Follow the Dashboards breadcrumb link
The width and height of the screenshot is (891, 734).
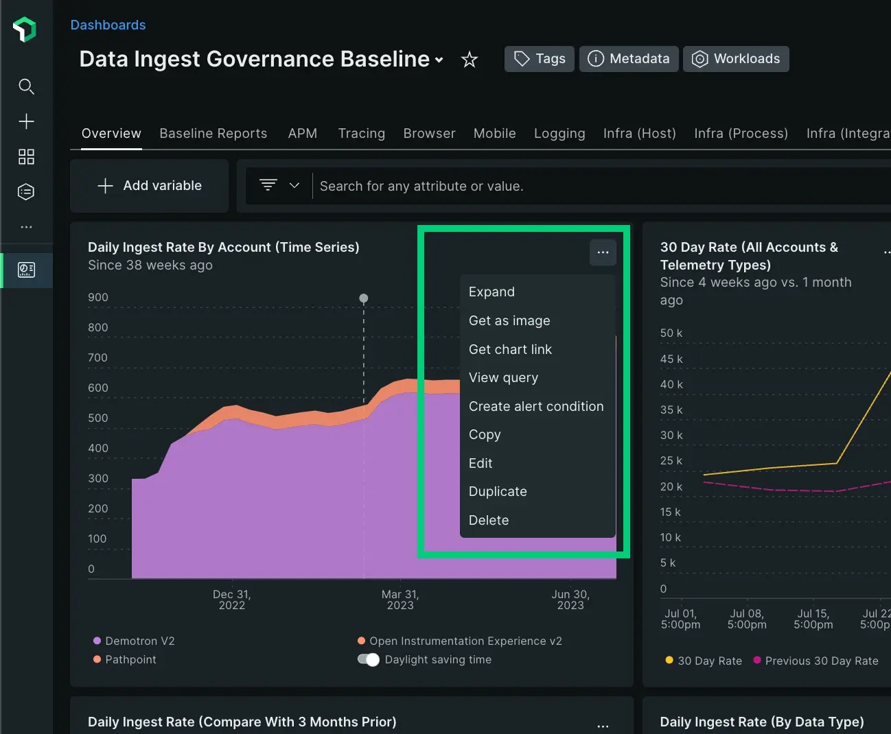coord(108,25)
